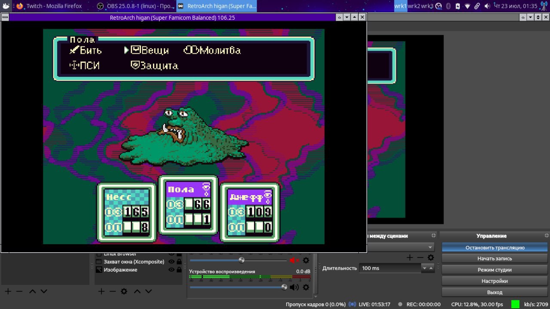
Task: Open Устройство воспроизведения audio settings gear
Action: tap(306, 287)
